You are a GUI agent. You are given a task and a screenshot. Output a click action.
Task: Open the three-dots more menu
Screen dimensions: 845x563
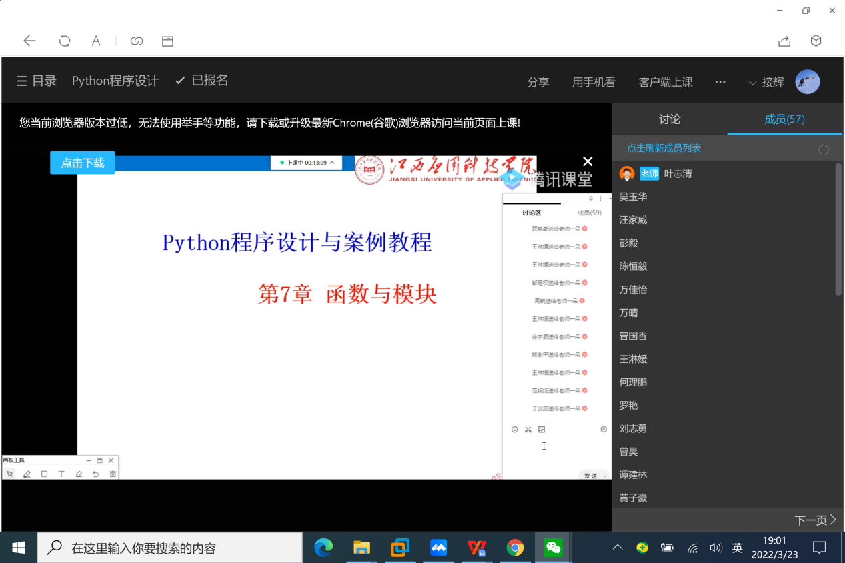[720, 81]
